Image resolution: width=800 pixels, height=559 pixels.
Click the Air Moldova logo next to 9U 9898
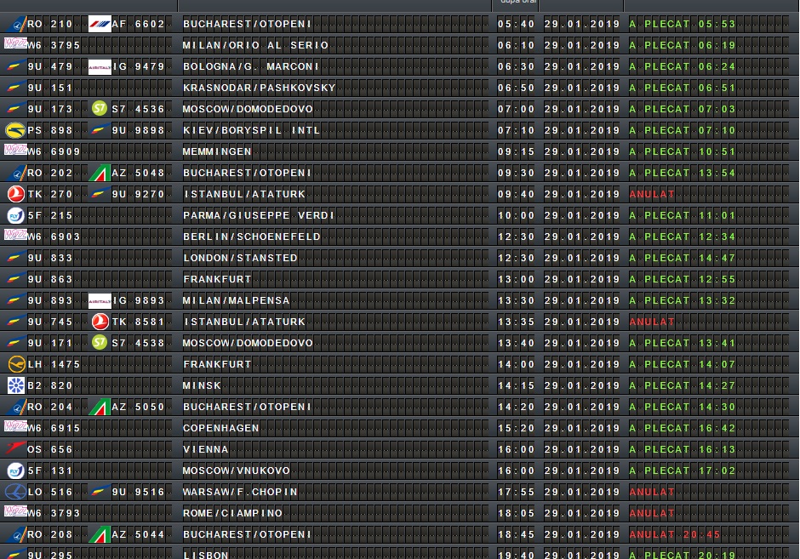tap(100, 130)
